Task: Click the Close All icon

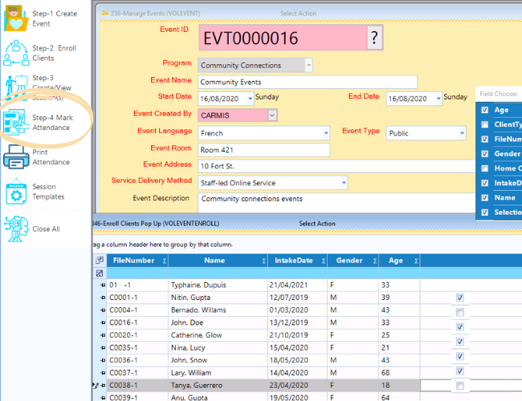Action: (16, 228)
